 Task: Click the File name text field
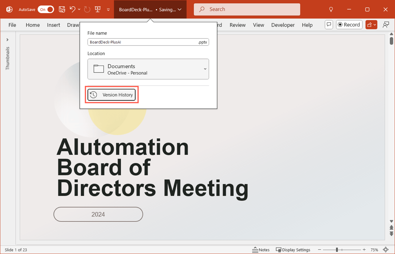[x=142, y=42]
